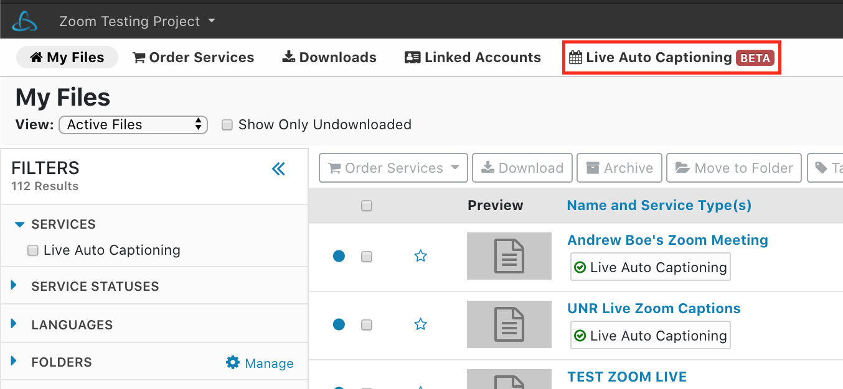Collapse the SERVICES filter section
Viewport: 843px width, 389px height.
point(20,224)
